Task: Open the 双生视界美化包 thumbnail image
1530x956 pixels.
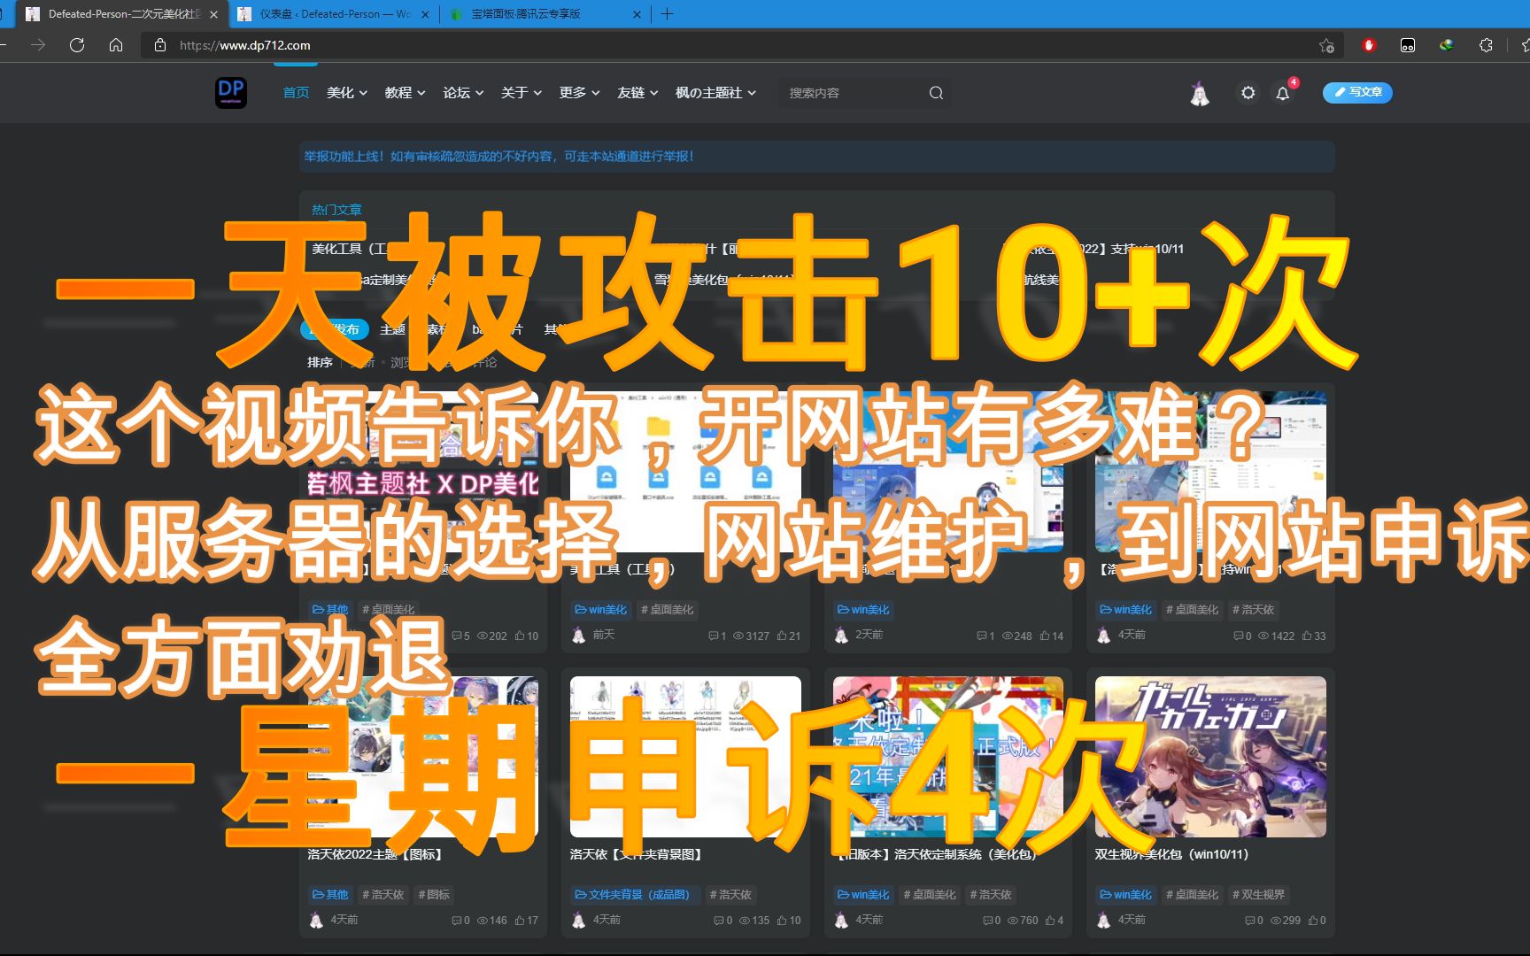Action: coord(1210,757)
